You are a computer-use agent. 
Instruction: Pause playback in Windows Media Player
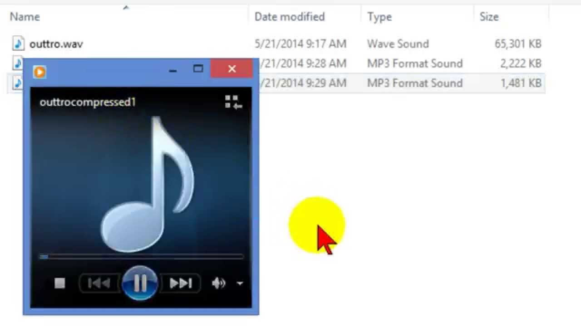(140, 283)
